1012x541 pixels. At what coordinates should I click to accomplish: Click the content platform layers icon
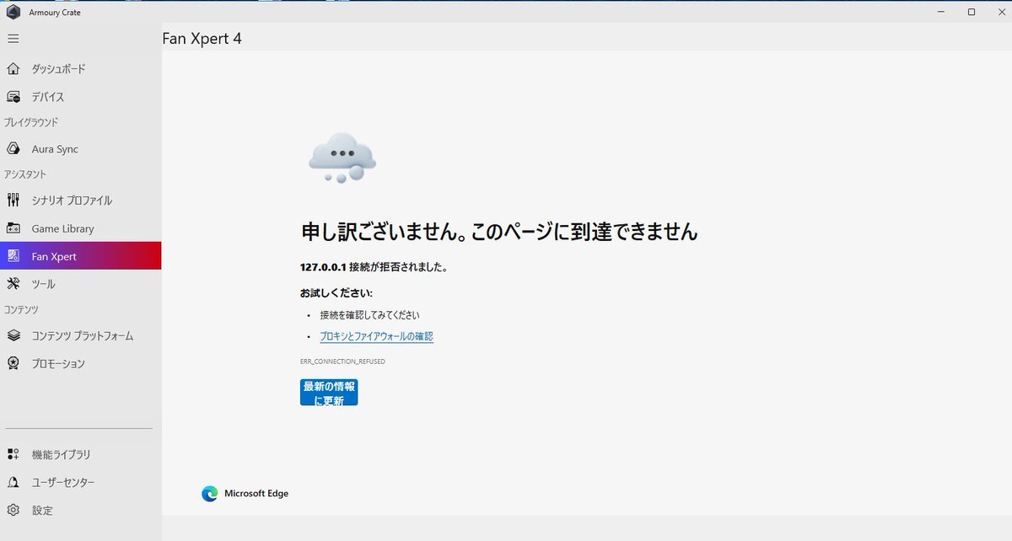pyautogui.click(x=13, y=335)
